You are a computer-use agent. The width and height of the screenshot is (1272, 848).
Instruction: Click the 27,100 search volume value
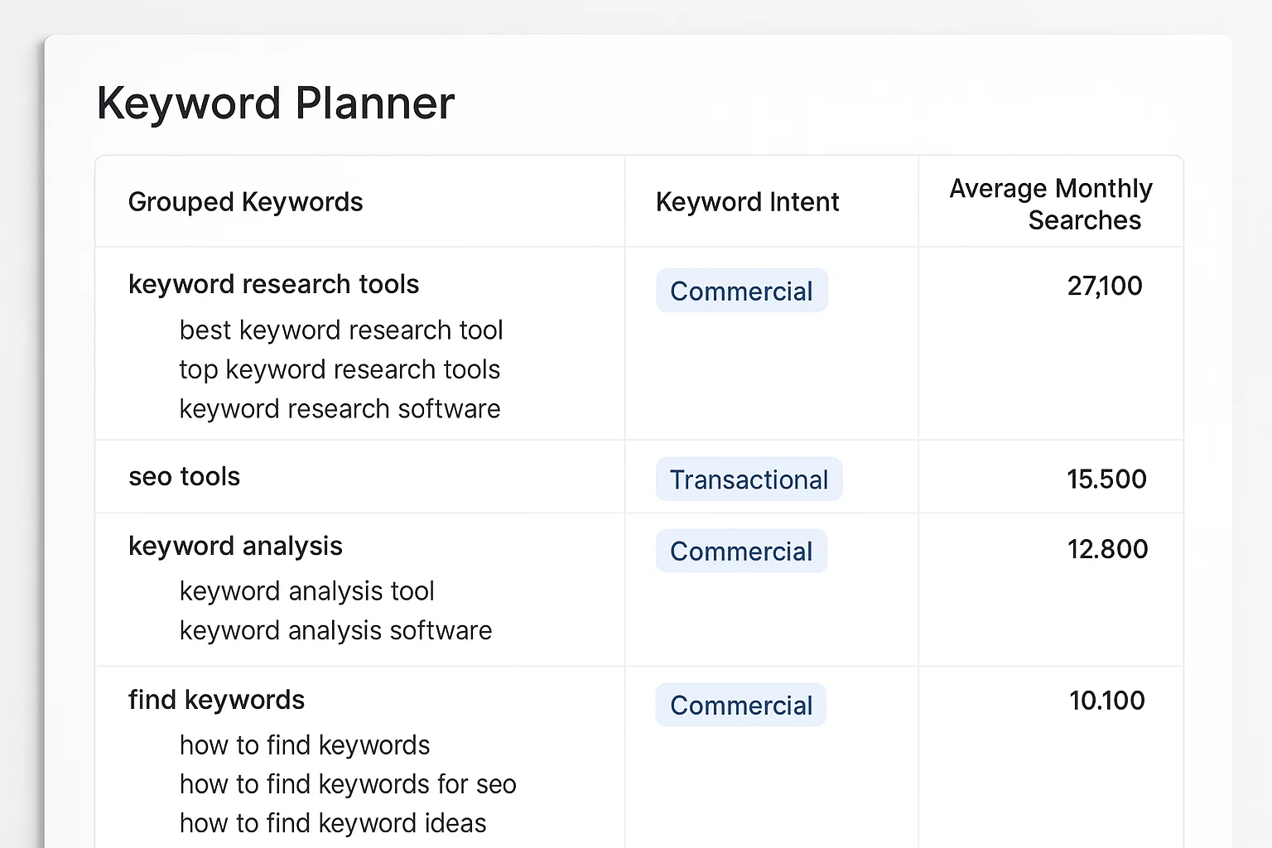coord(1105,286)
